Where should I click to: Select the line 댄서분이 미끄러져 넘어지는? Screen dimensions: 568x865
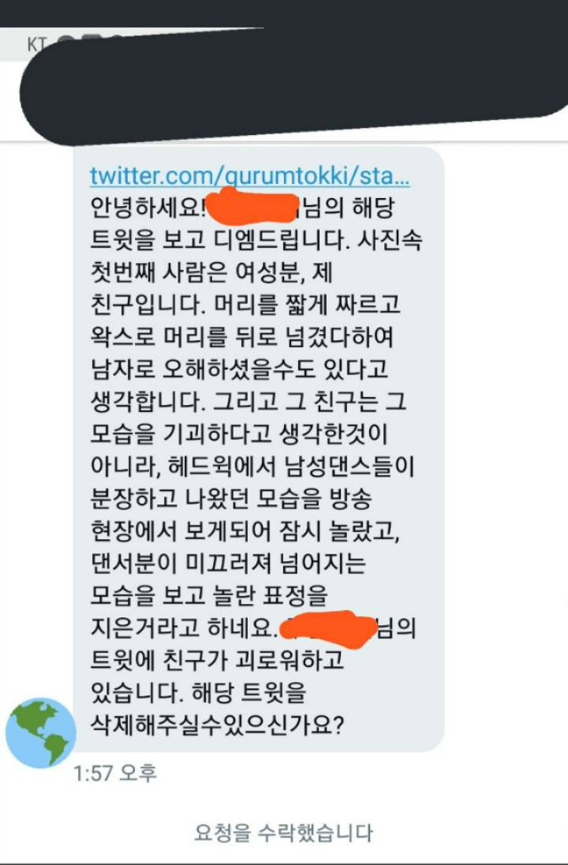click(228, 562)
